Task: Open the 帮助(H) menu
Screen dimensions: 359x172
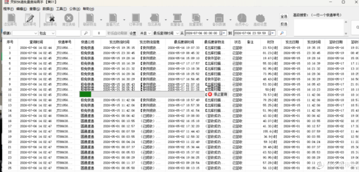Action: point(88,9)
